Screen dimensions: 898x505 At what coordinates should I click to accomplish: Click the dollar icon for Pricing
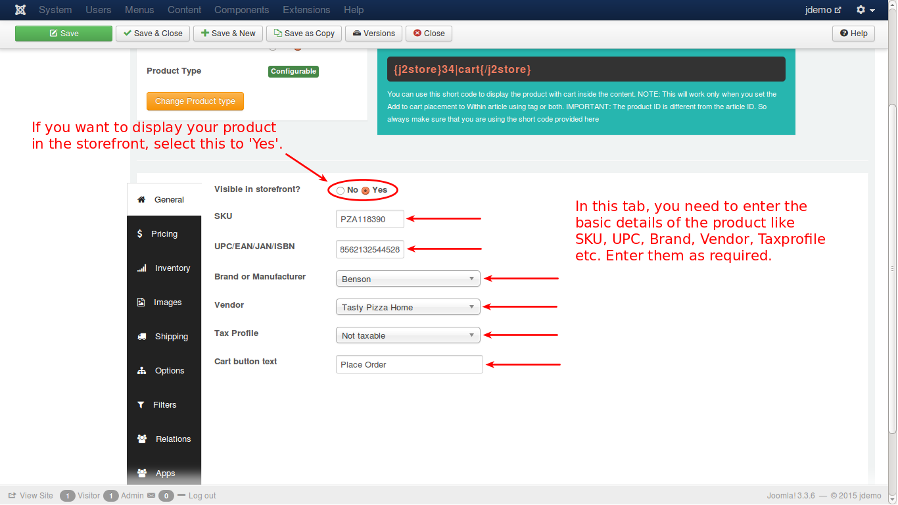coord(139,233)
